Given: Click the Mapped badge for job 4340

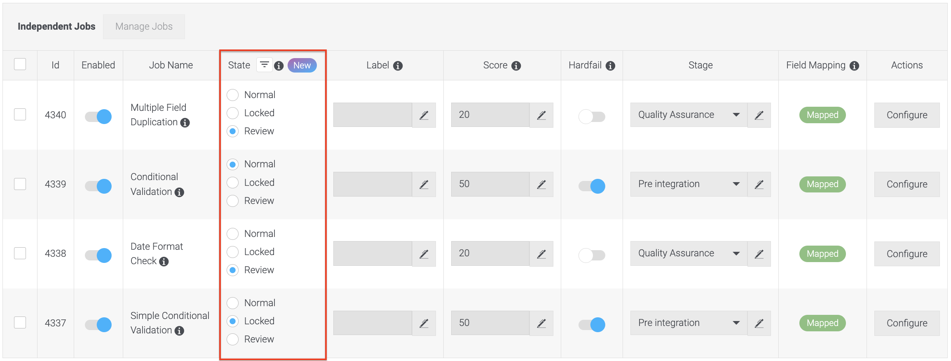Looking at the screenshot, I should coord(822,115).
